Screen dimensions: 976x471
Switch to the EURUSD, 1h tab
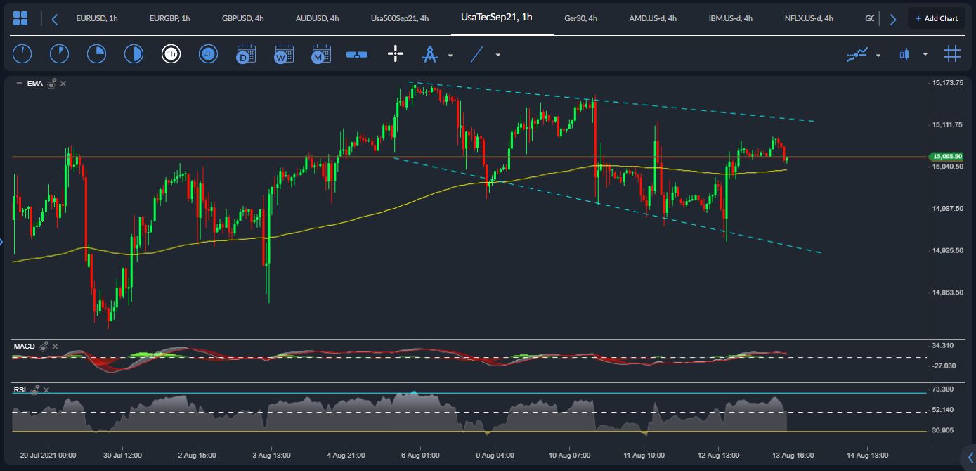click(x=97, y=18)
